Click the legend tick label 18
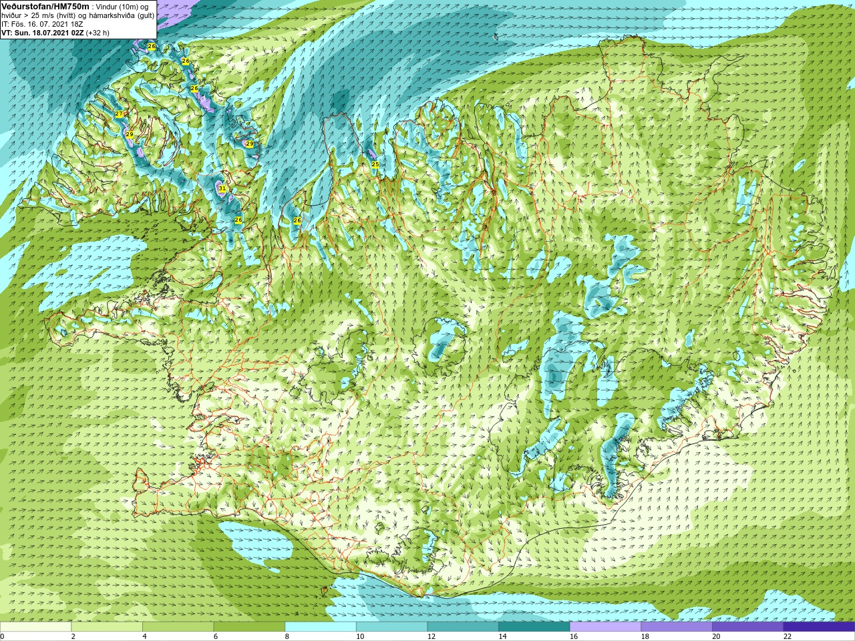 (x=645, y=636)
